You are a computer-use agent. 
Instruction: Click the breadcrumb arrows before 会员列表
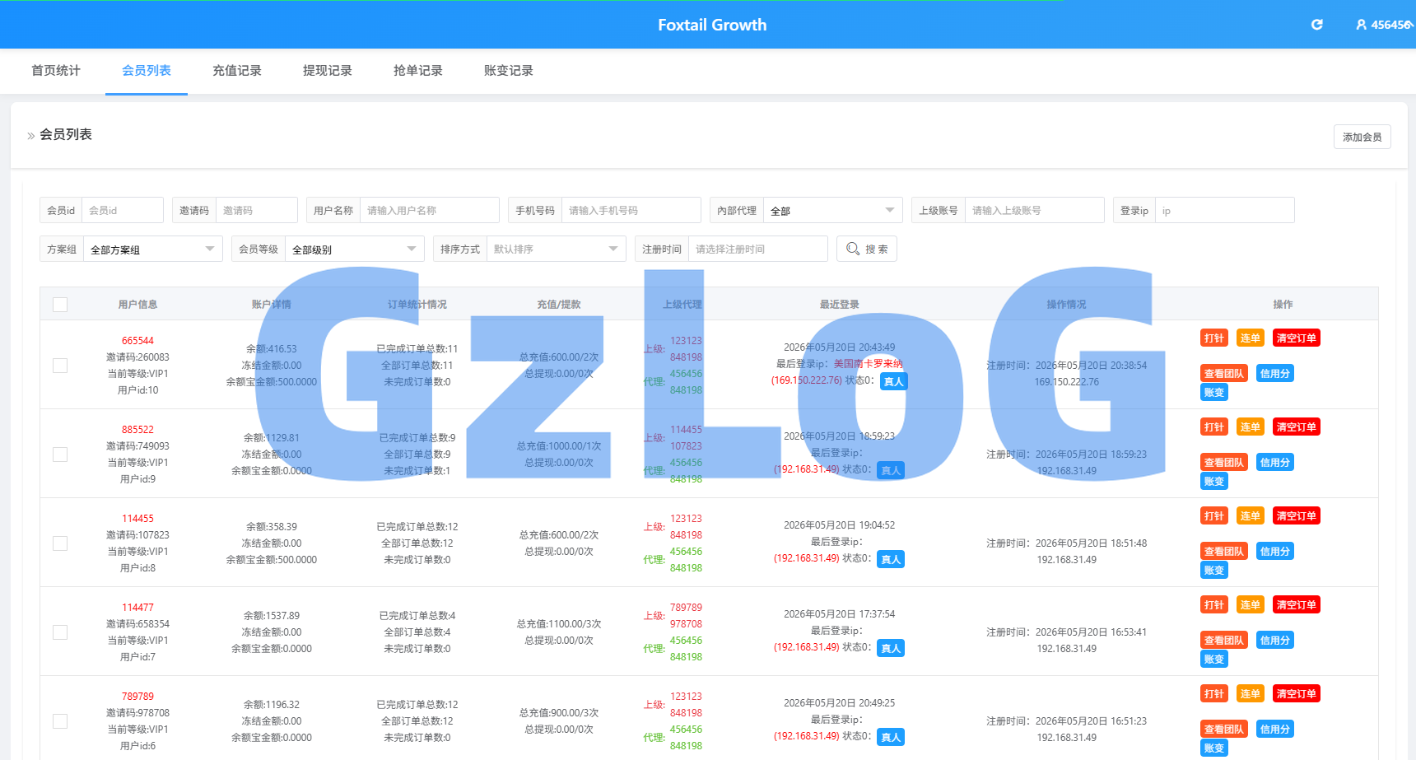point(30,135)
